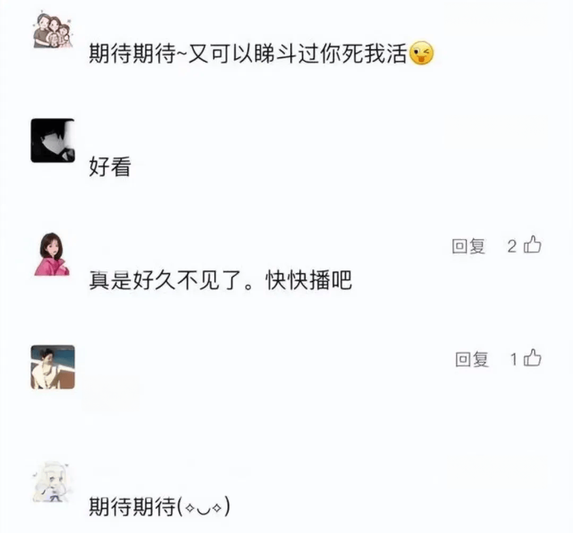
Task: Like the comment with 1 thumbs-up
Action: coord(532,358)
